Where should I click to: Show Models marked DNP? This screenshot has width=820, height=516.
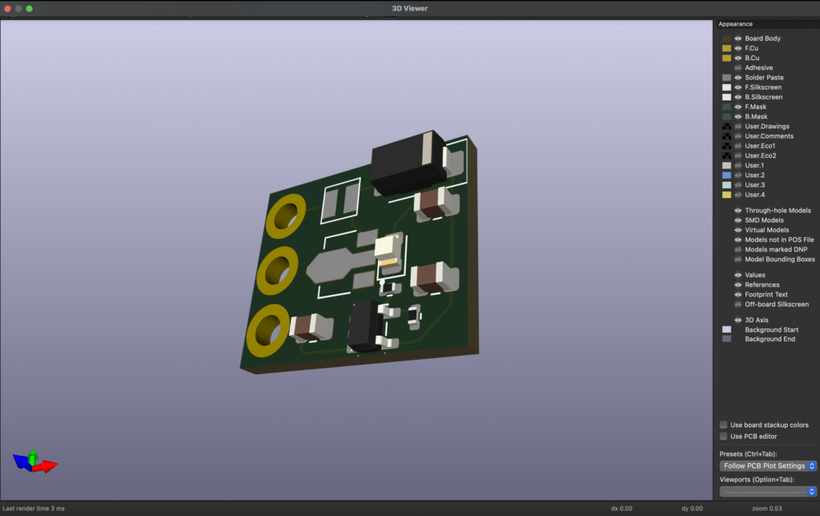(738, 250)
